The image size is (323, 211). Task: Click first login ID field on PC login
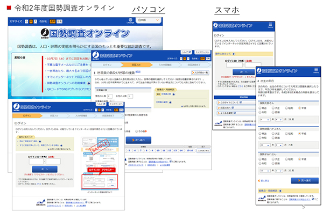pos(36,161)
